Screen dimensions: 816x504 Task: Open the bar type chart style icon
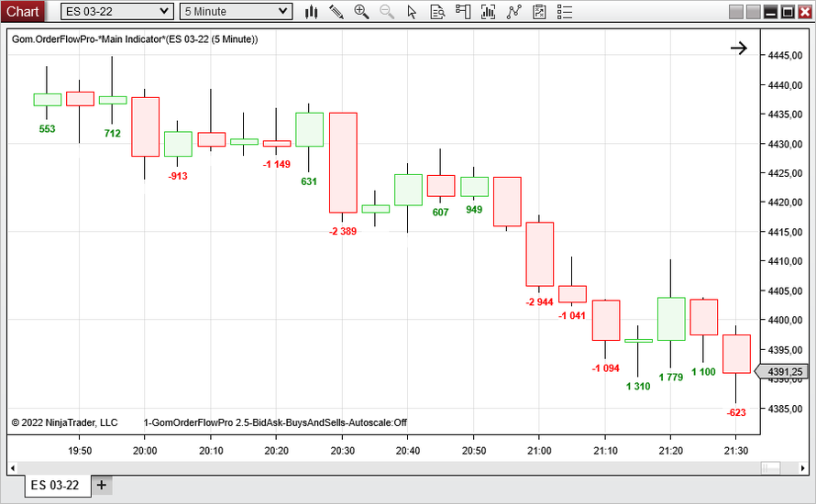[x=311, y=11]
